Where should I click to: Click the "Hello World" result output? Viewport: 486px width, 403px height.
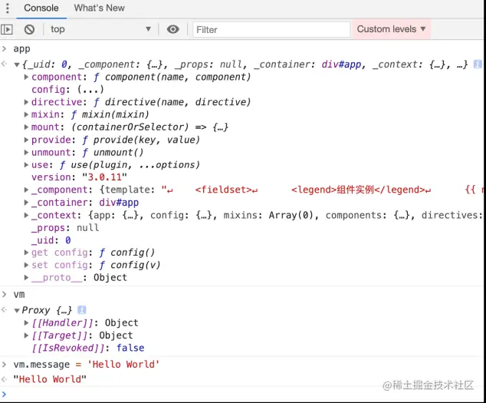(50, 379)
